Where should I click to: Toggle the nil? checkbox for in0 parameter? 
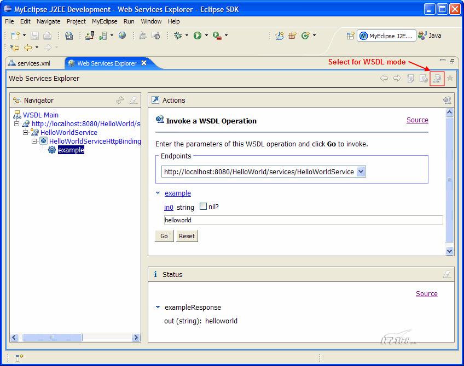click(x=202, y=206)
